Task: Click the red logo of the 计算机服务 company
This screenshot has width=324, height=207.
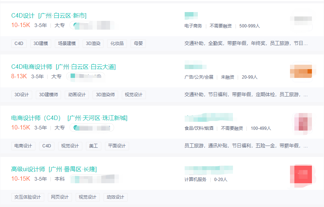Action: 301,175
